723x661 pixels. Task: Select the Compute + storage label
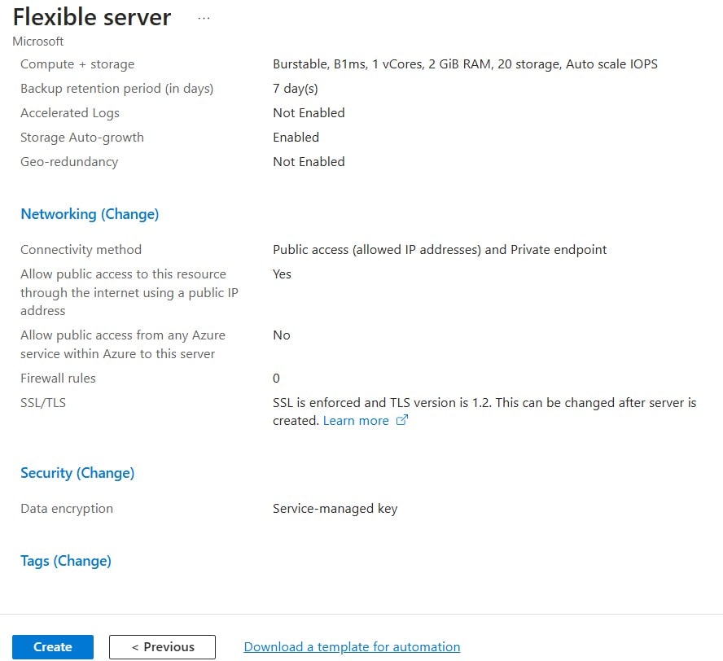(x=77, y=64)
